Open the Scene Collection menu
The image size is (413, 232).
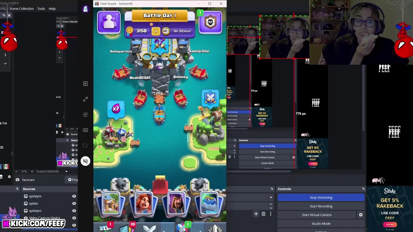coord(22,9)
